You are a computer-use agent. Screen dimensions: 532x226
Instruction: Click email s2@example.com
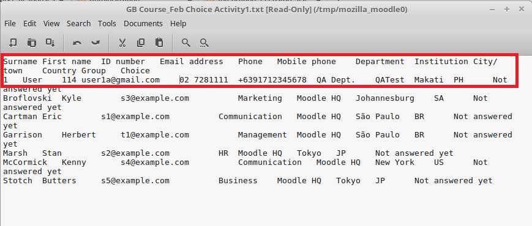(x=135, y=153)
